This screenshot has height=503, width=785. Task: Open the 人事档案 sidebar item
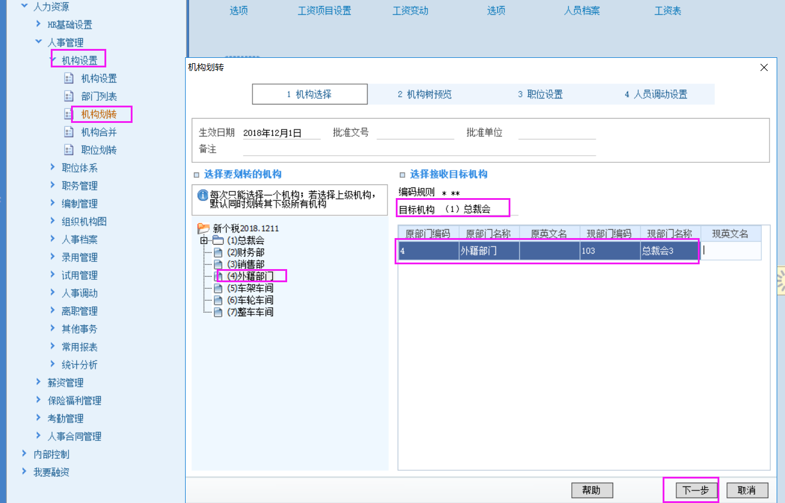pyautogui.click(x=80, y=239)
